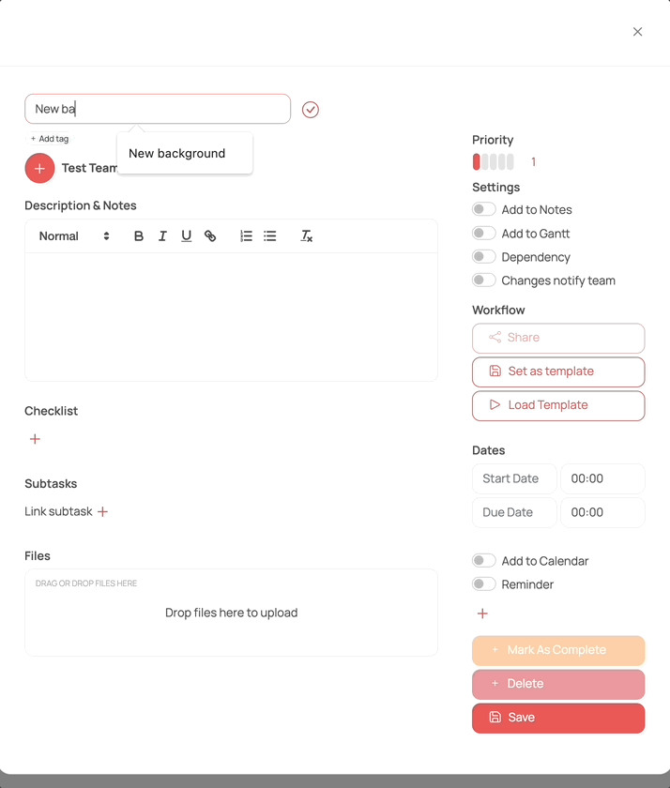Apply underline formatting in editor

[187, 236]
